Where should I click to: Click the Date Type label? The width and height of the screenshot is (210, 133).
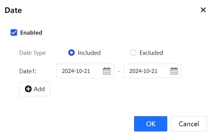tap(33, 53)
